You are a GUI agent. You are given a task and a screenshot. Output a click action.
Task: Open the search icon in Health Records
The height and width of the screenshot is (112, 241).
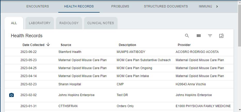[x=187, y=36]
